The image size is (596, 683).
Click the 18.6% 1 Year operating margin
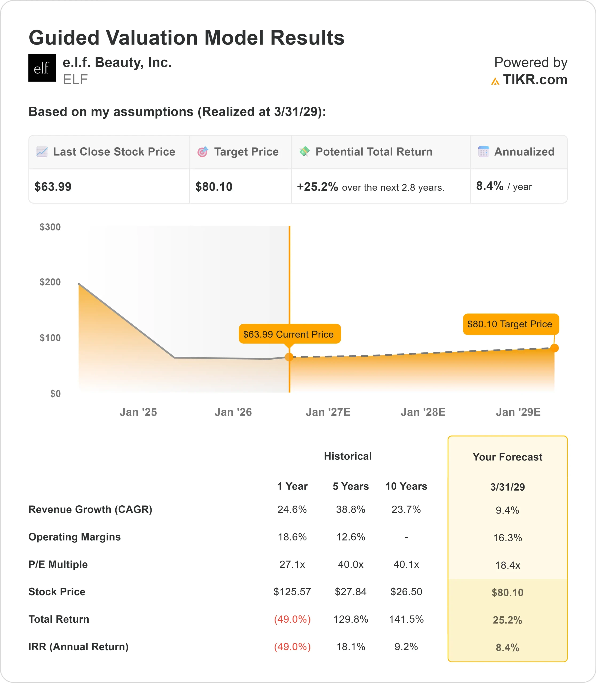coord(292,537)
